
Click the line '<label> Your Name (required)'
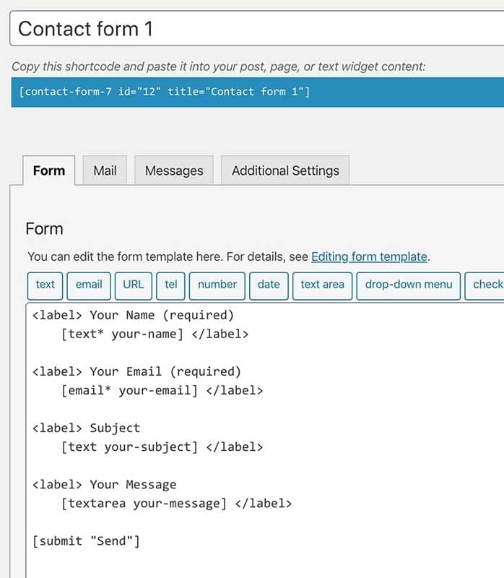133,315
